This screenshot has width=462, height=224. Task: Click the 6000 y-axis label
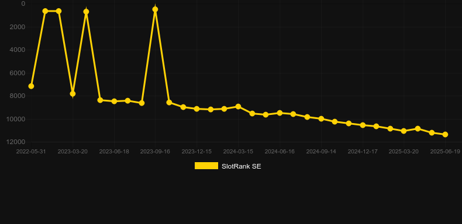[18, 73]
